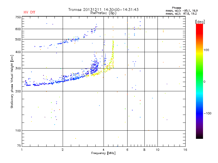
Task: Click the y-axis tick label '100'
Action: click(x=18, y=130)
